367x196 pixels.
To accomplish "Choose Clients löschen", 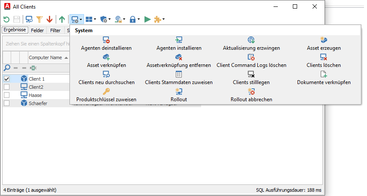I will [x=324, y=61].
